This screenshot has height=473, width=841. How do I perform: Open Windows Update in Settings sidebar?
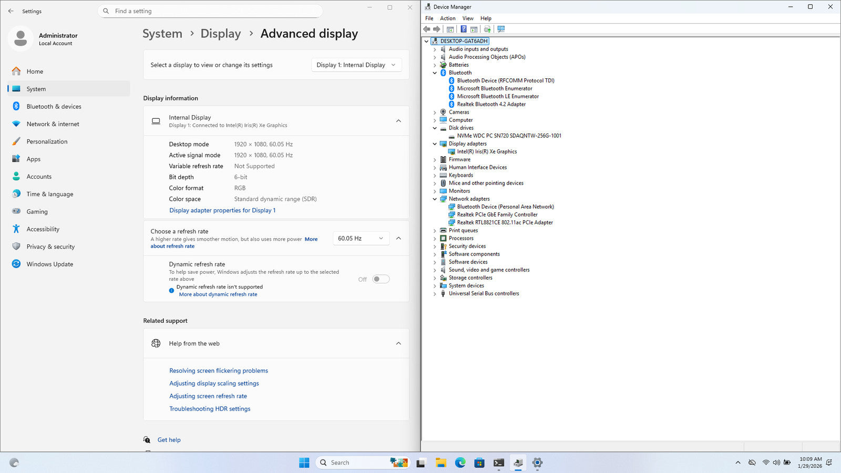click(x=49, y=264)
